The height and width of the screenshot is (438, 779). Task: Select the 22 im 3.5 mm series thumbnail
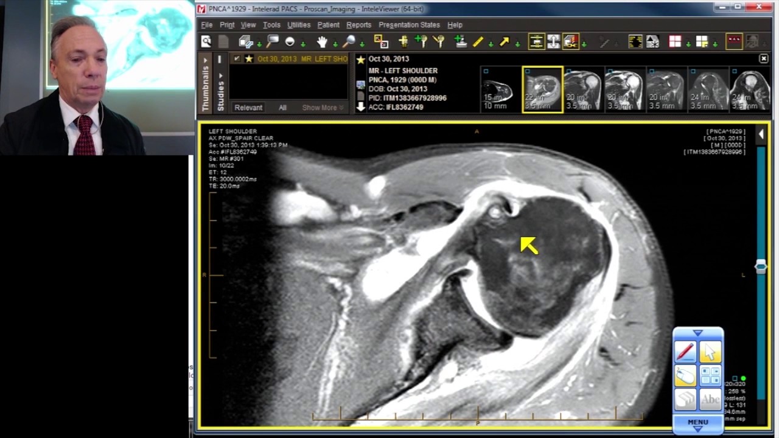click(542, 89)
